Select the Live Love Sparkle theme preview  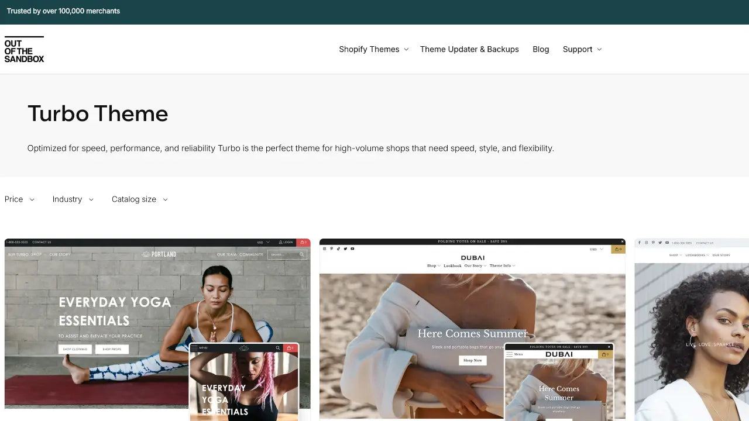[692, 327]
